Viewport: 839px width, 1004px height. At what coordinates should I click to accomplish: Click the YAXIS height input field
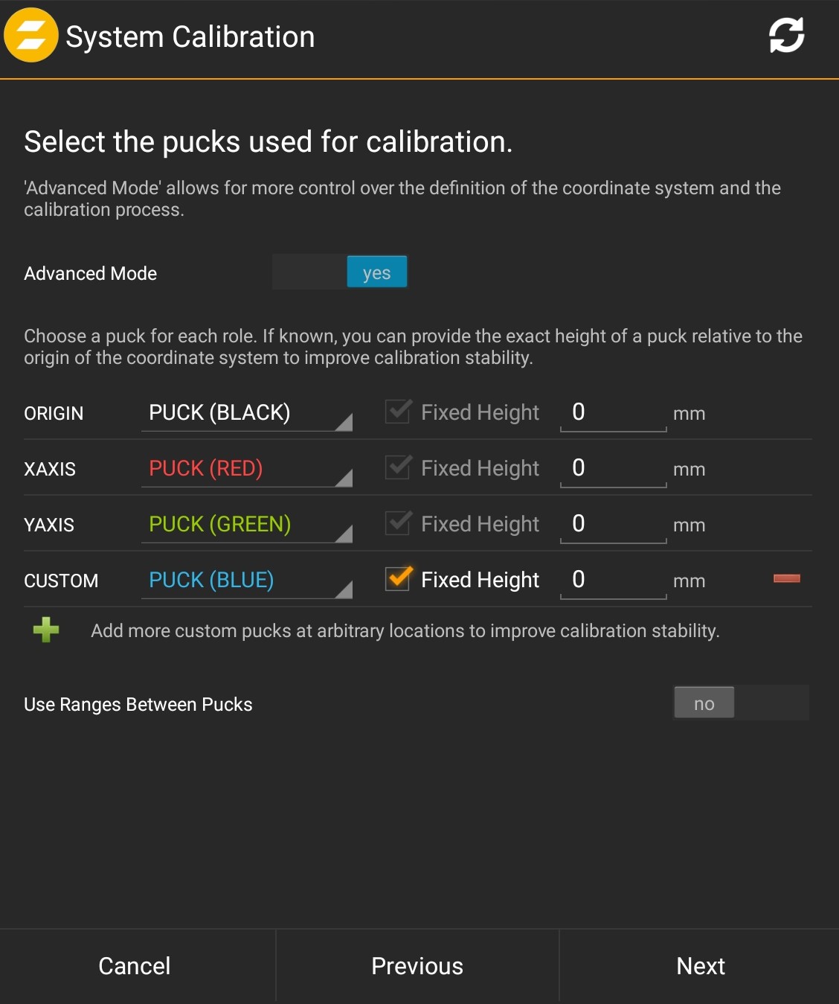pos(613,524)
